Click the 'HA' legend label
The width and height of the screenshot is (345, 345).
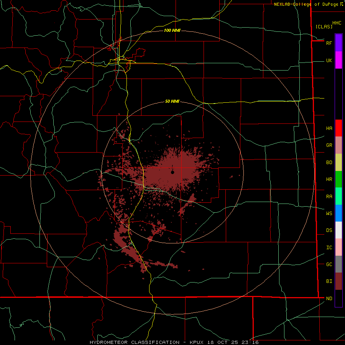coord(329,128)
